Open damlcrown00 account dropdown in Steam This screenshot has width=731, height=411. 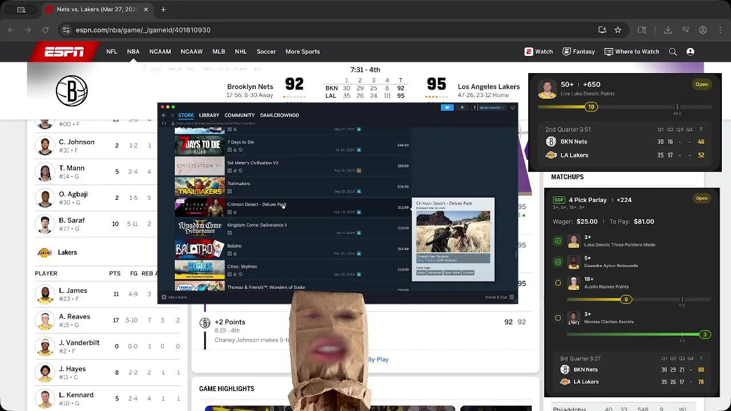pos(491,107)
